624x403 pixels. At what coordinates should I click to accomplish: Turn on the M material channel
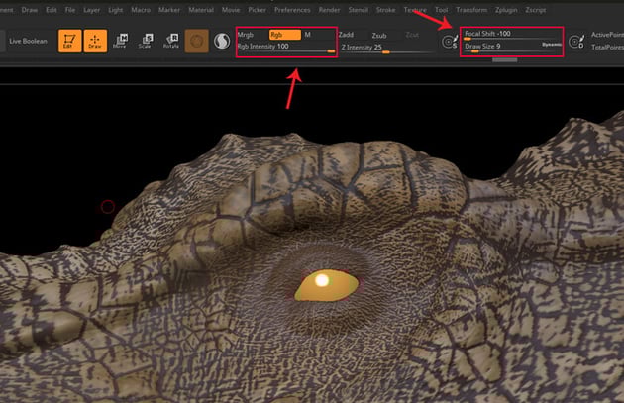[308, 34]
